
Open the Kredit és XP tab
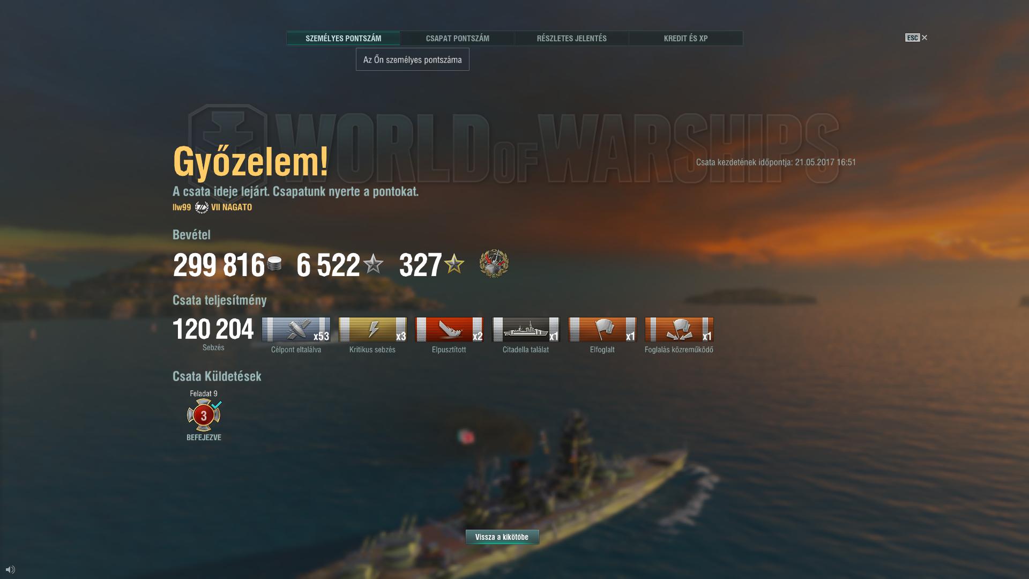coord(685,39)
